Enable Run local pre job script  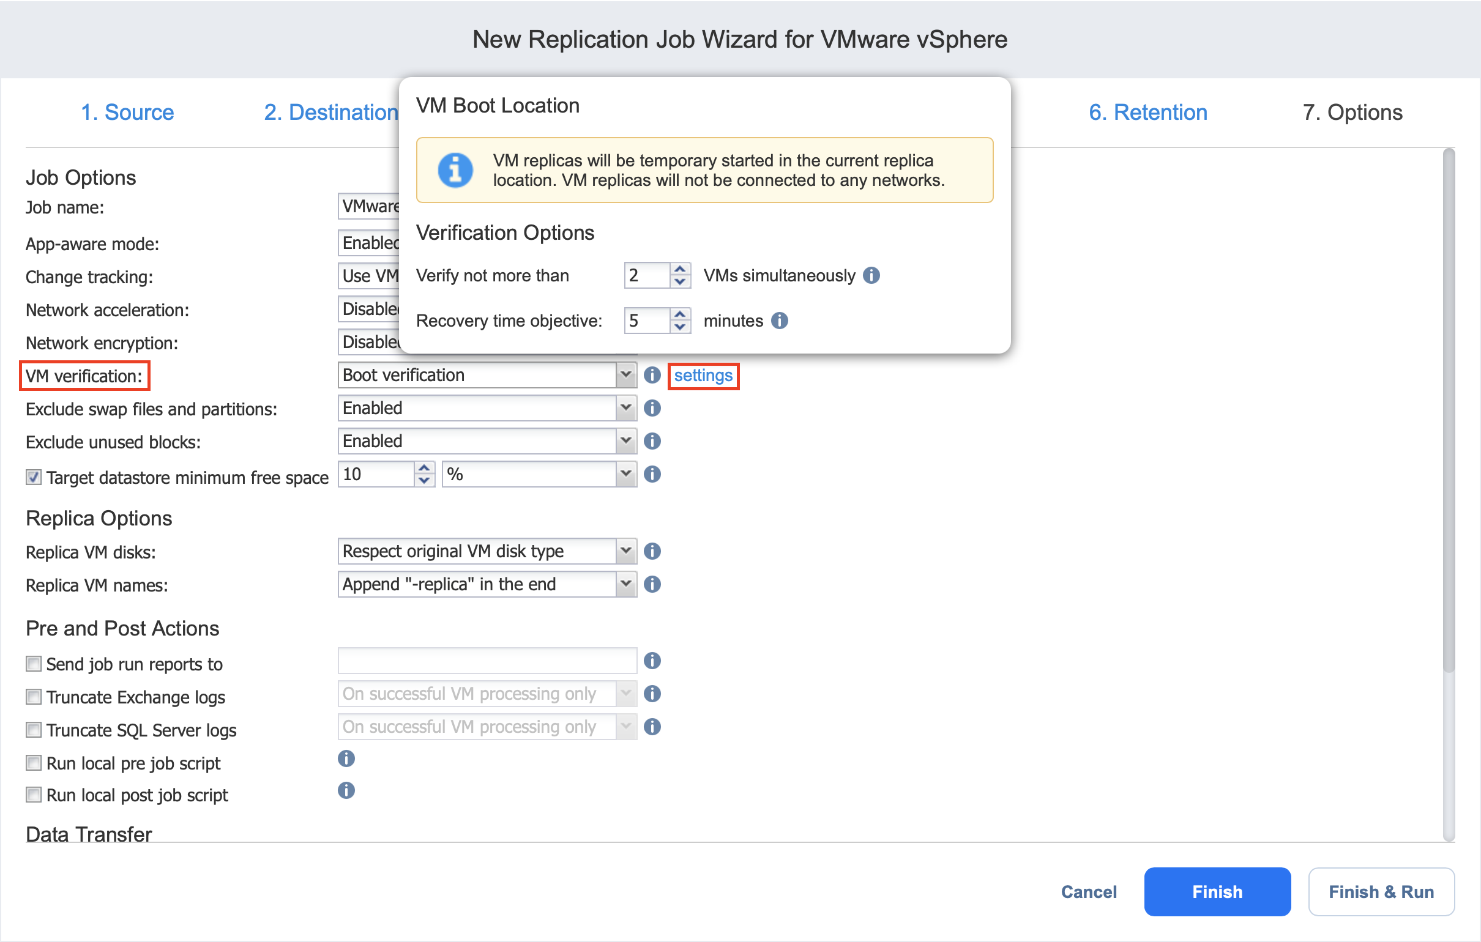pos(33,763)
